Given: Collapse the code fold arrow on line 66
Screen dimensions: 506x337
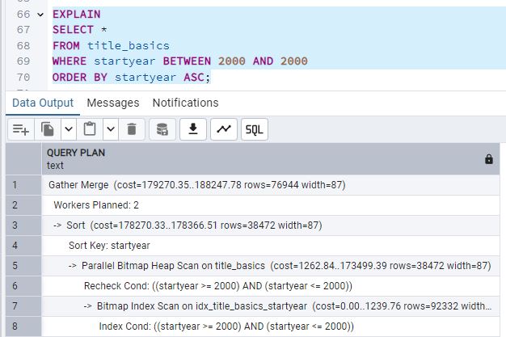Looking at the screenshot, I should pyautogui.click(x=40, y=15).
